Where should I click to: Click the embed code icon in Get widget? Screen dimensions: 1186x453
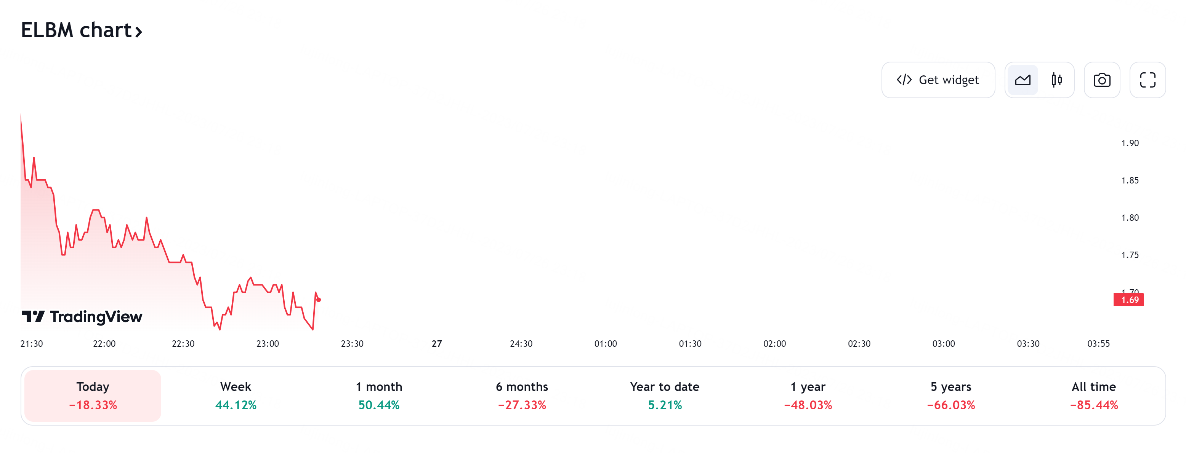(904, 80)
